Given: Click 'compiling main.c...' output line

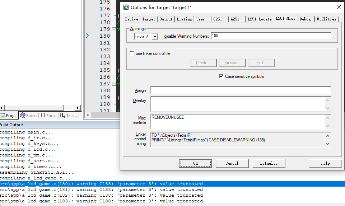Looking at the screenshot, I should [x=27, y=132].
